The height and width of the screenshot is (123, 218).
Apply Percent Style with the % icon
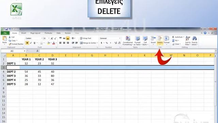pos(107,43)
